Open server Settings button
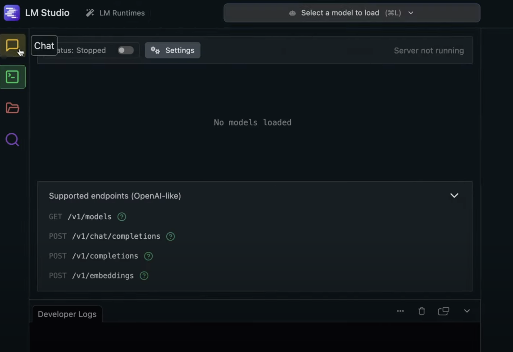This screenshot has height=352, width=513. pos(173,50)
